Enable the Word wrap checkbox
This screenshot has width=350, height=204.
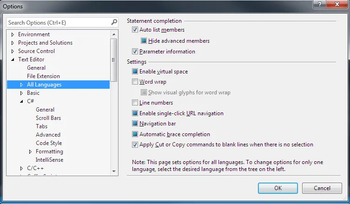[x=135, y=82]
